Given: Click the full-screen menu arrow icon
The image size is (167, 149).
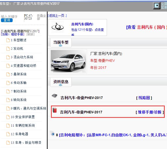Looking at the screenshot, I should pyautogui.click(x=157, y=6).
